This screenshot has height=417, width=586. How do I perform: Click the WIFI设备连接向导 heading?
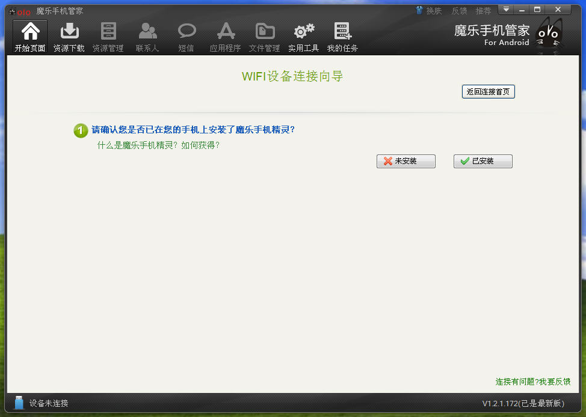(x=292, y=76)
